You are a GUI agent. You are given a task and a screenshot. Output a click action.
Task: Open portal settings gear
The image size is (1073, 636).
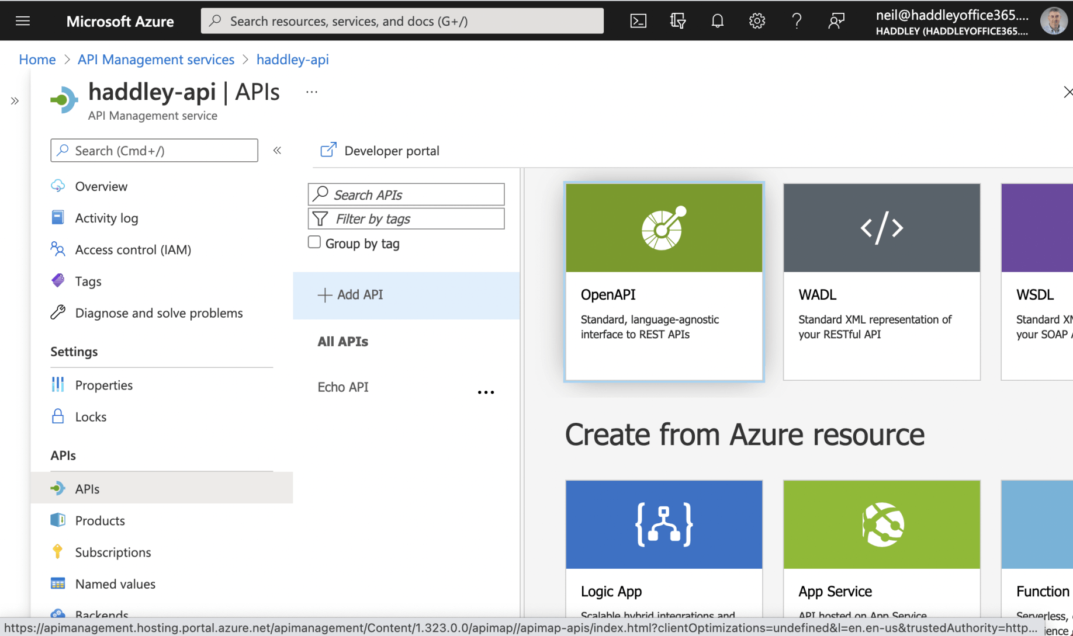(x=757, y=21)
